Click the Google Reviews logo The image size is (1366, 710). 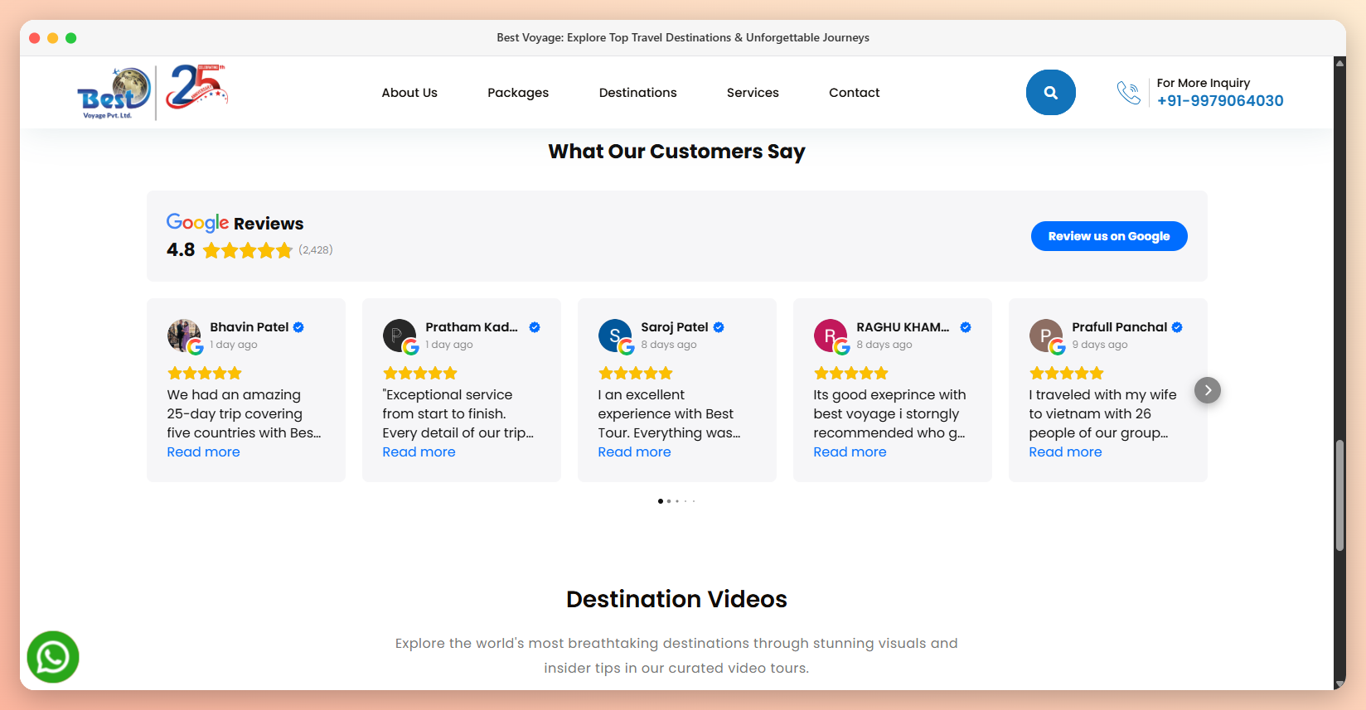198,223
